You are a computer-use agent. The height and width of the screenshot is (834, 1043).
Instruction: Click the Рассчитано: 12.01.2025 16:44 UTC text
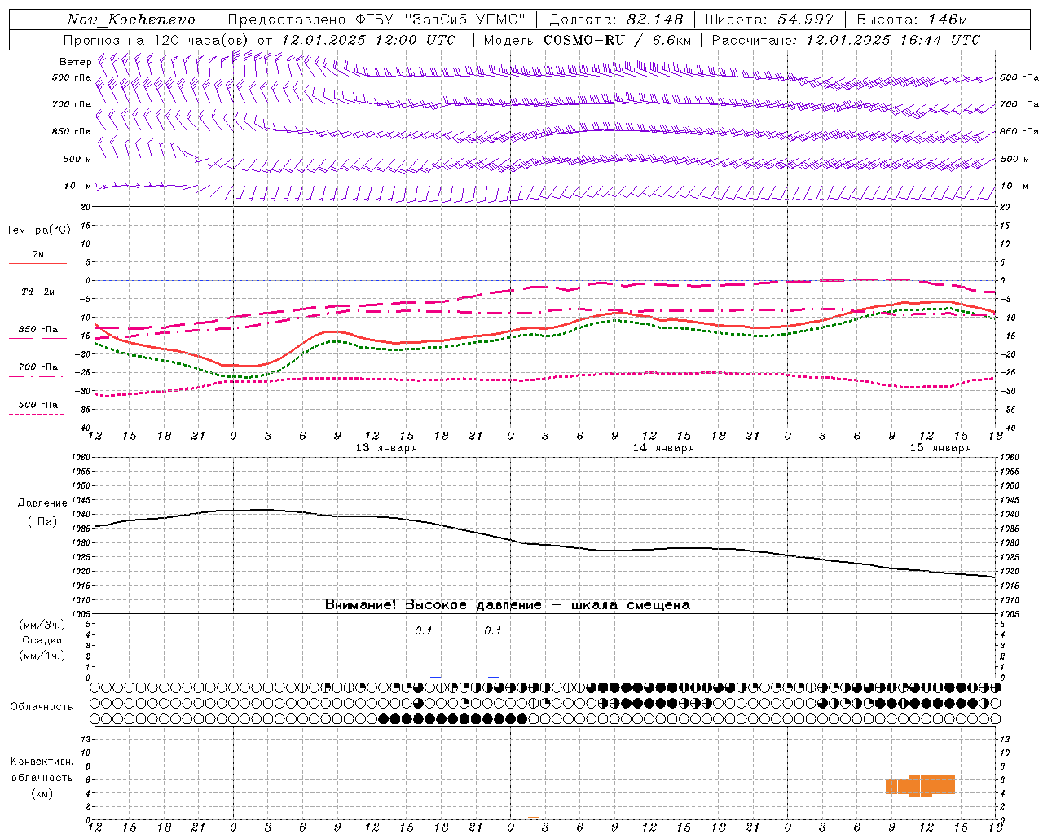(846, 40)
